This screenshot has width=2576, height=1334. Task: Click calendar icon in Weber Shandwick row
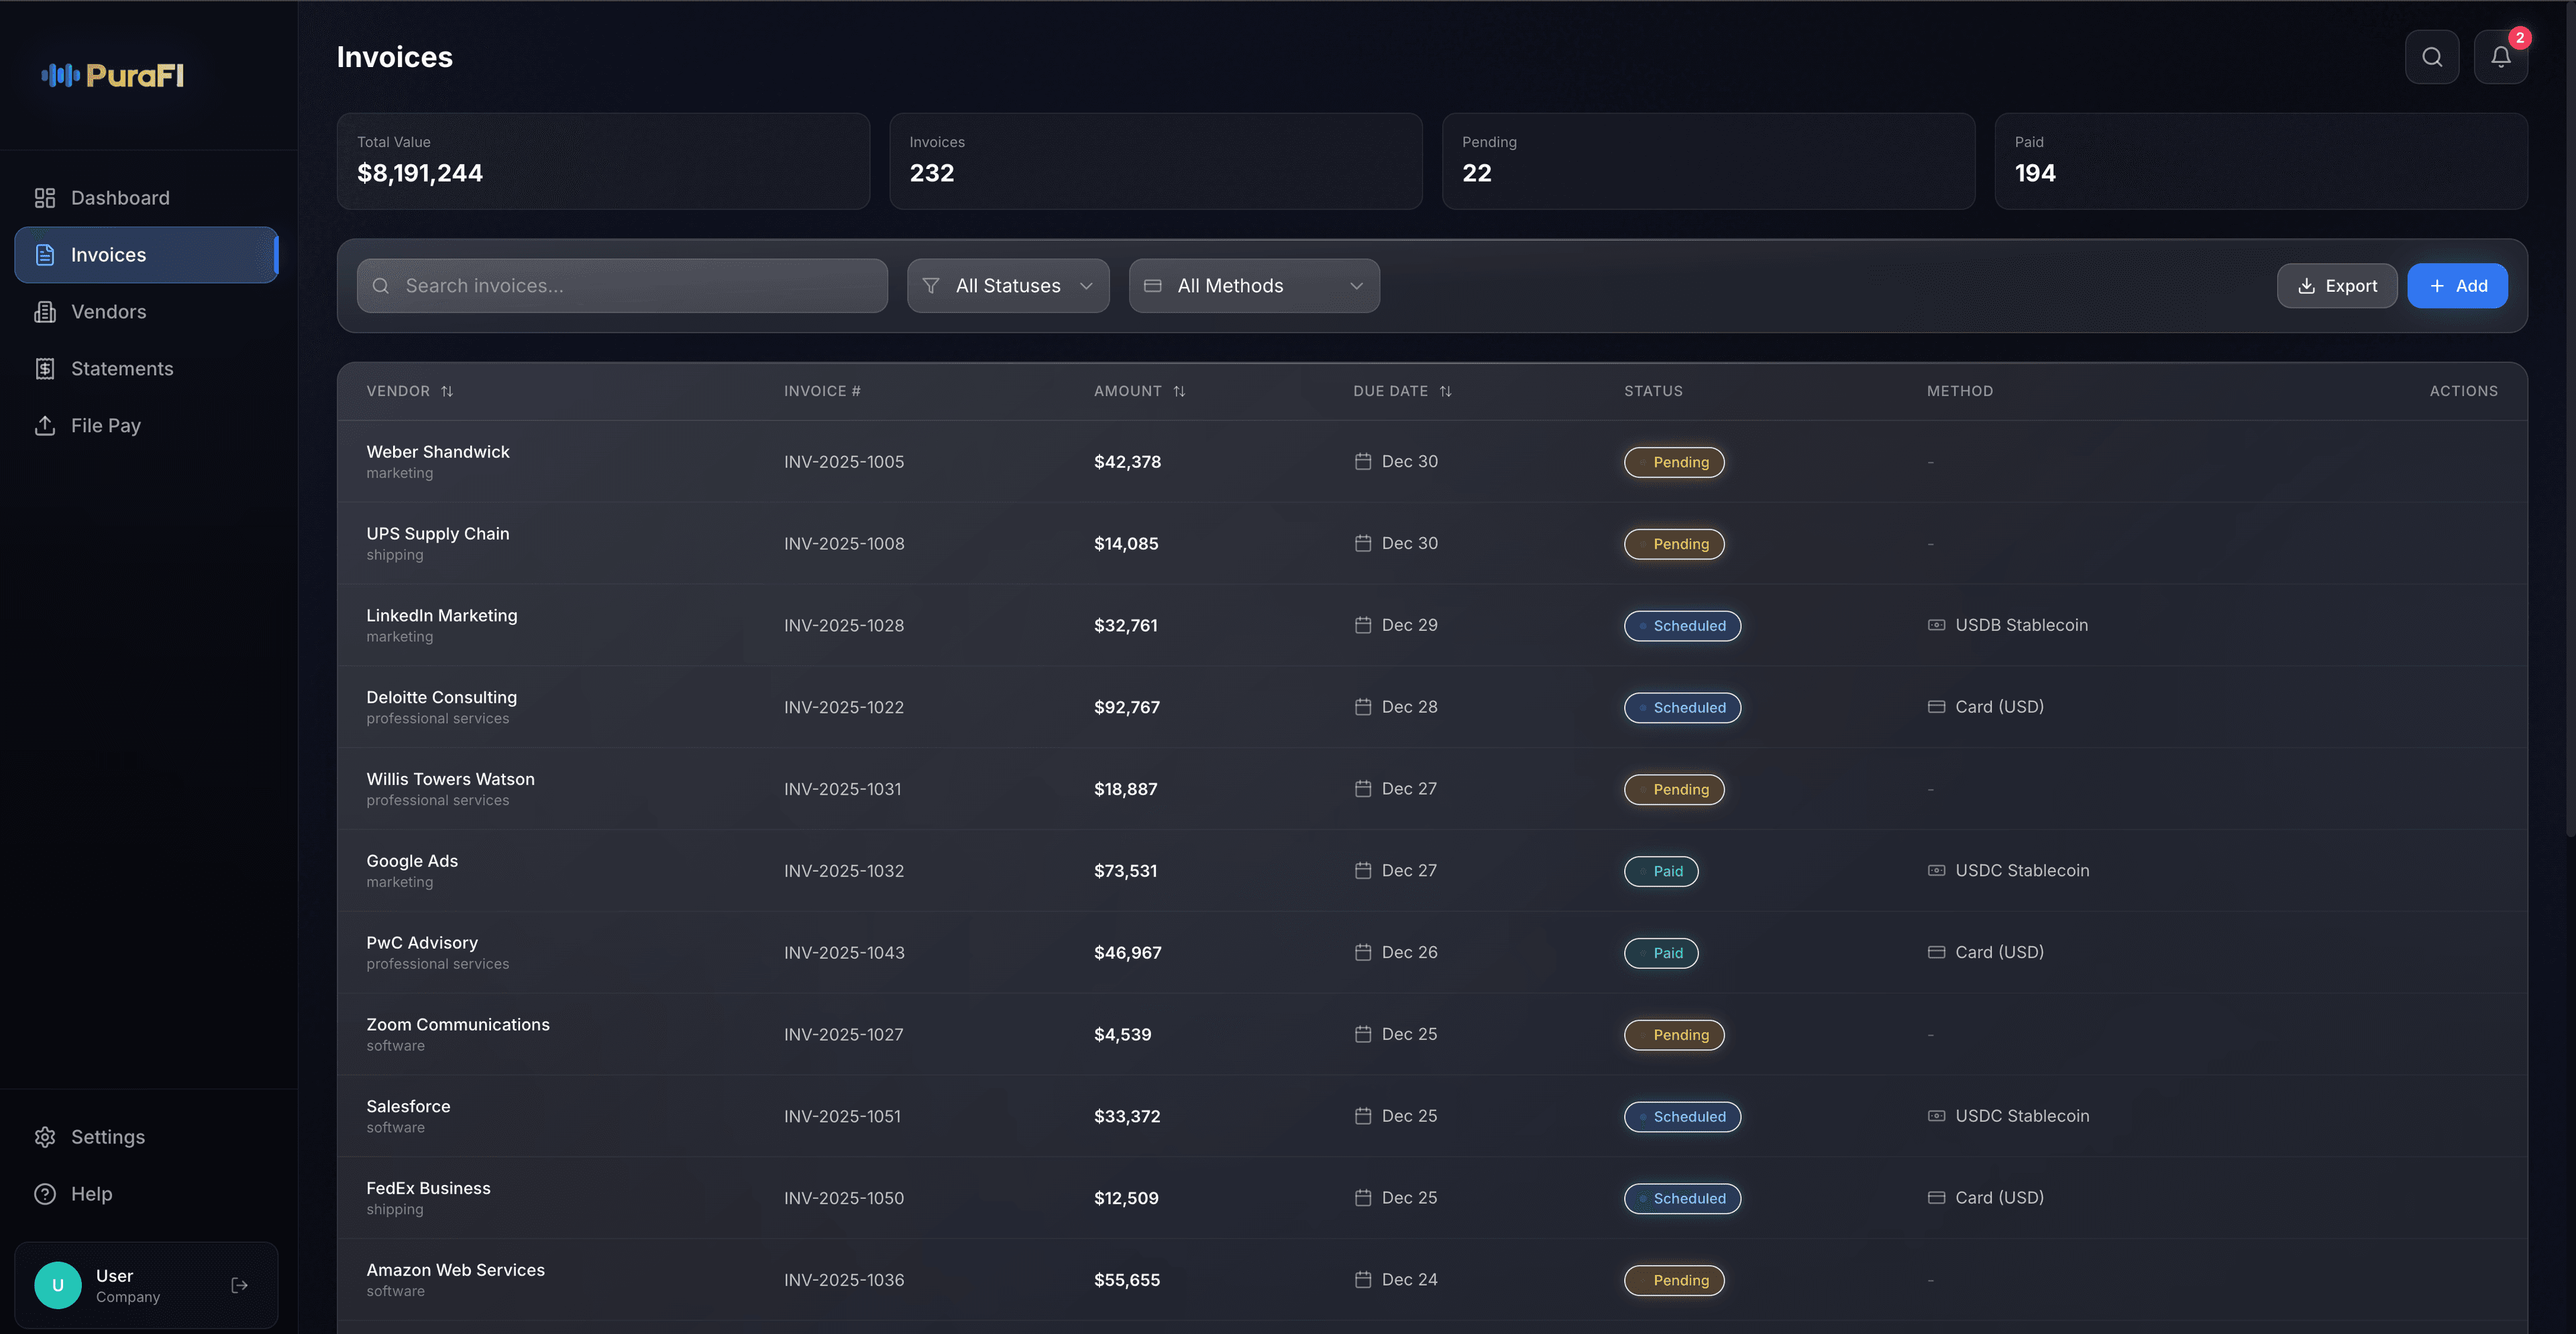click(x=1362, y=461)
